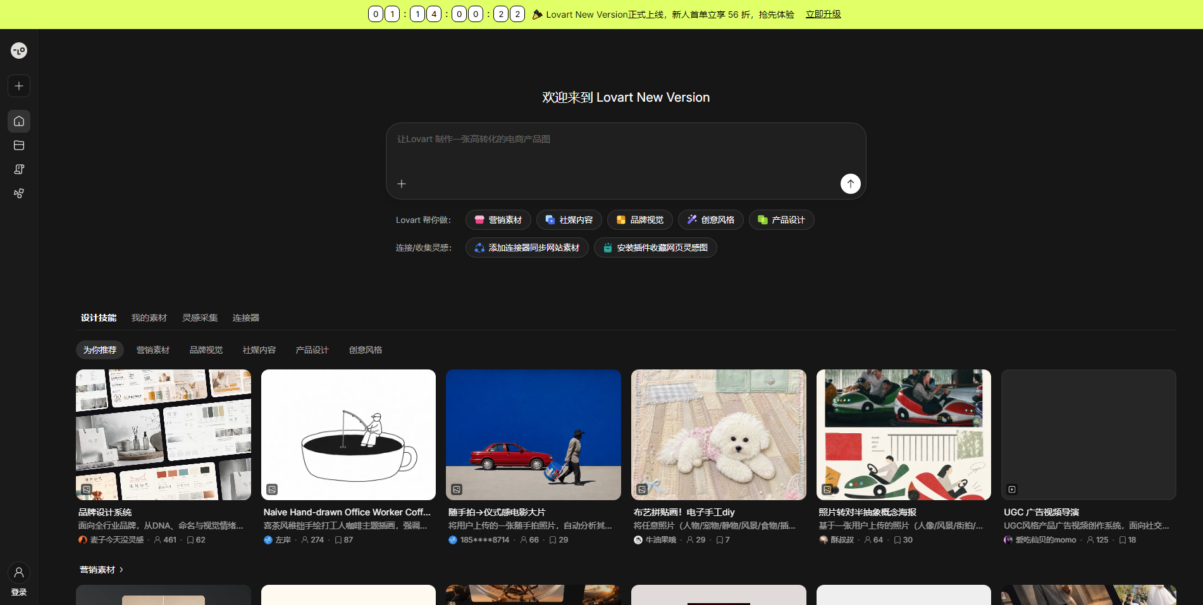Click the 登录 label in the sidebar
This screenshot has width=1203, height=605.
(19, 592)
